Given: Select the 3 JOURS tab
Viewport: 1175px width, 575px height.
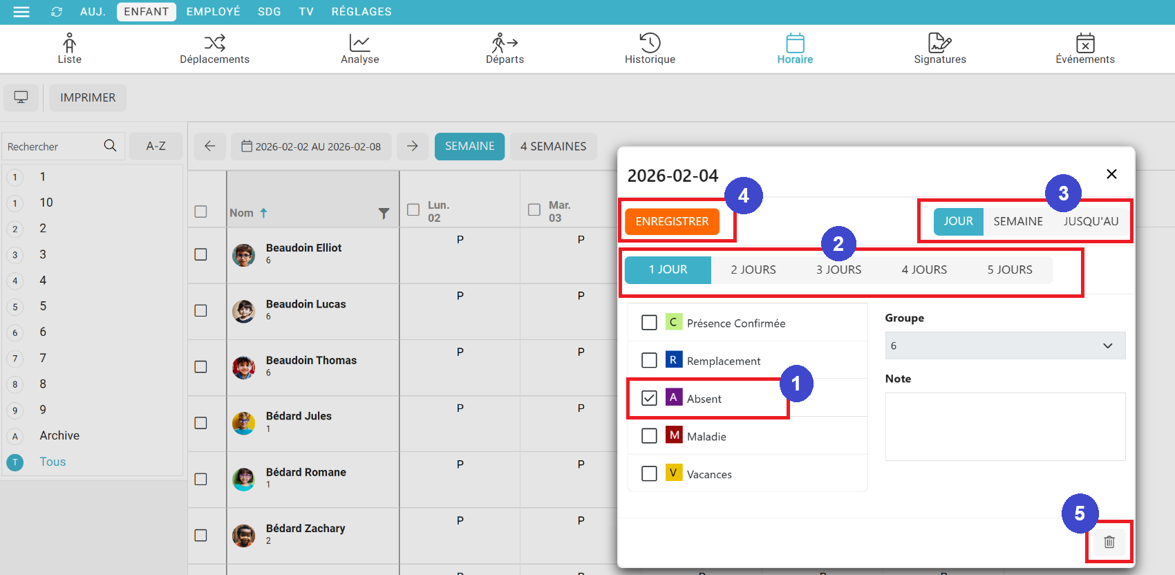Looking at the screenshot, I should pyautogui.click(x=838, y=270).
